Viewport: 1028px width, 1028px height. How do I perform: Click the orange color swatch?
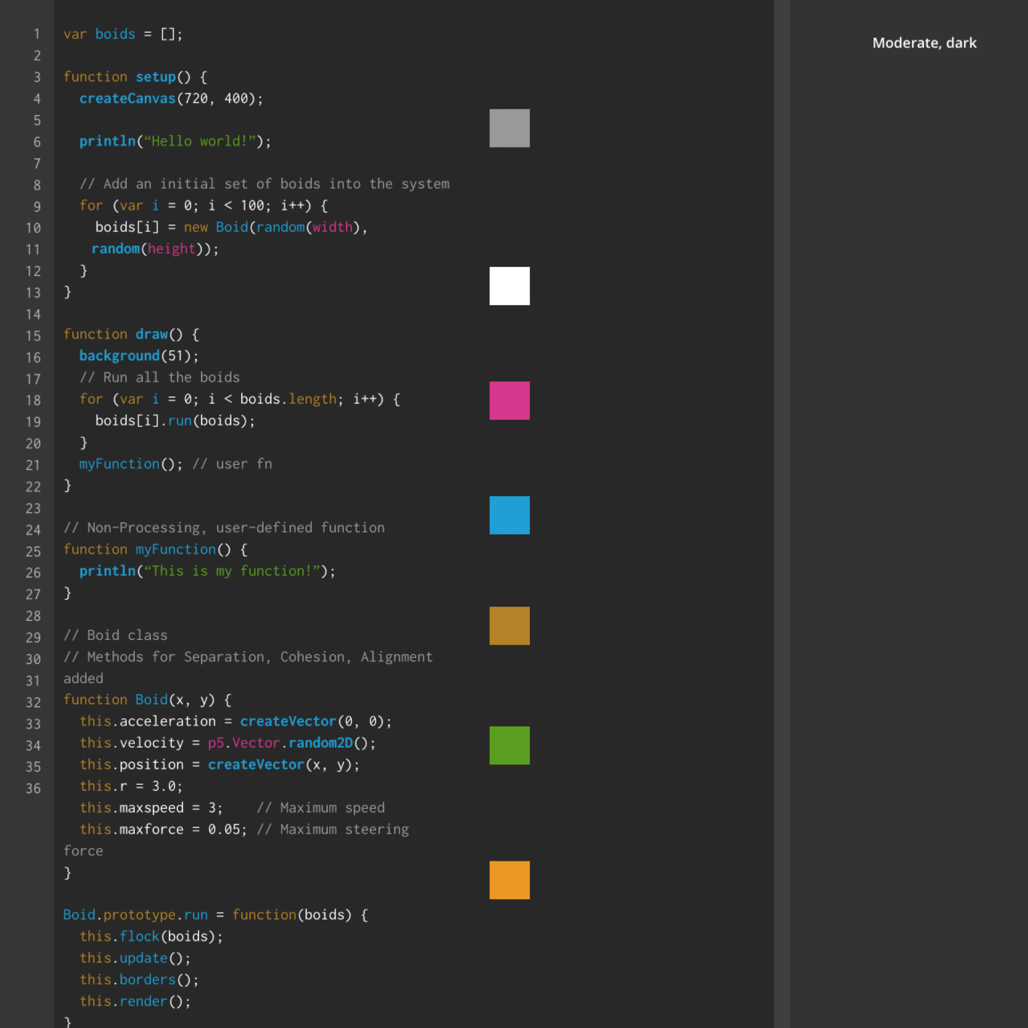[x=509, y=880]
